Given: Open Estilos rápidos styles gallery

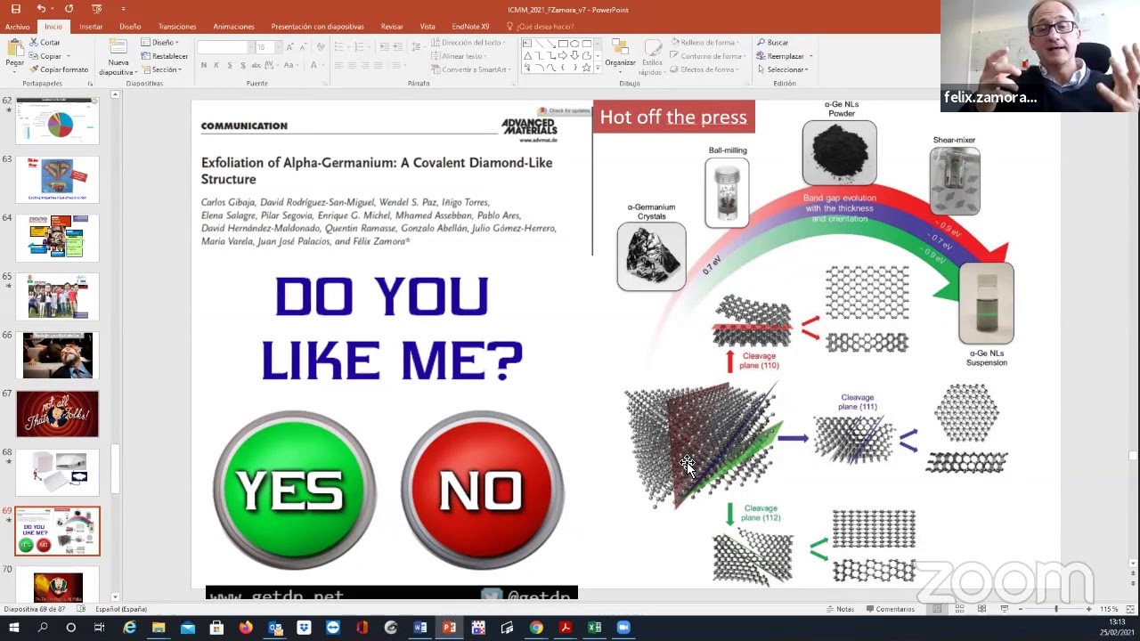Looking at the screenshot, I should point(652,56).
